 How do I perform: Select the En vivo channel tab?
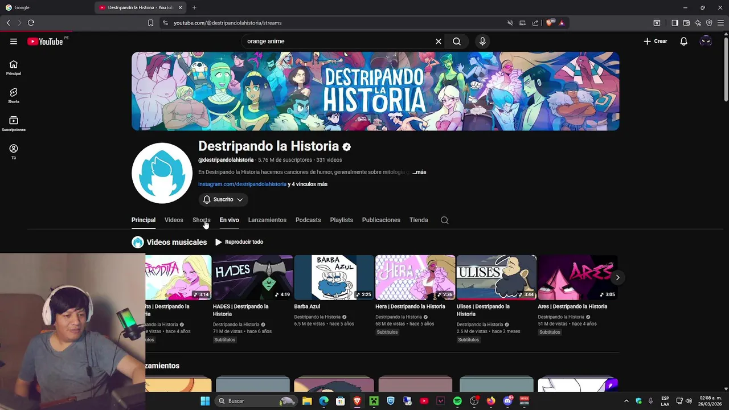229,220
